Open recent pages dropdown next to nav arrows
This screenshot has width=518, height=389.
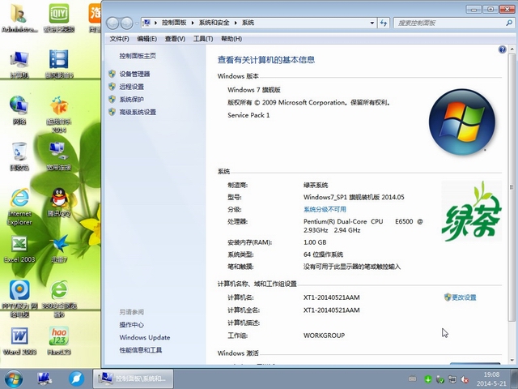(x=137, y=24)
